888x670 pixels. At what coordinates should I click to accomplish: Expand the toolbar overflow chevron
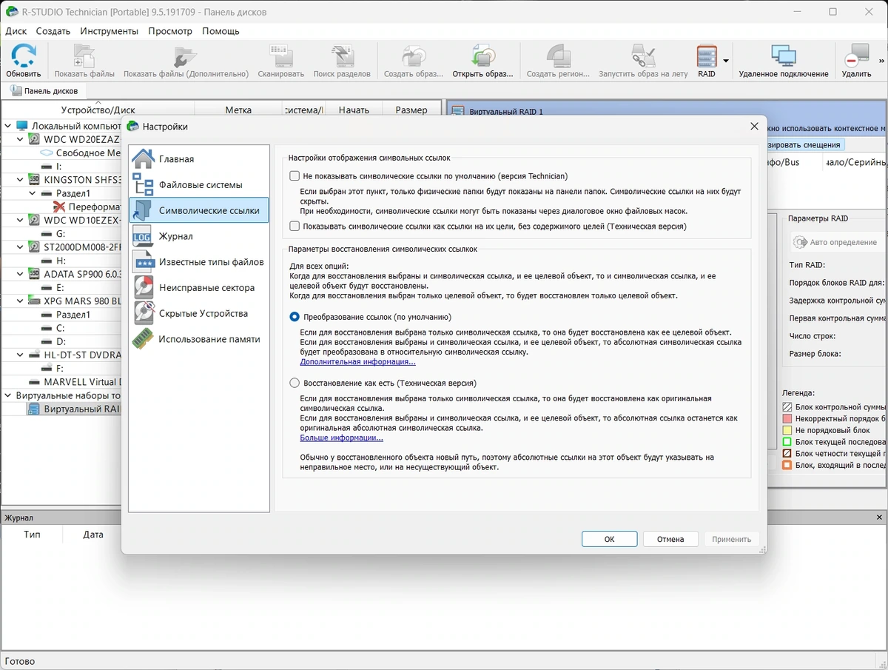pos(881,61)
